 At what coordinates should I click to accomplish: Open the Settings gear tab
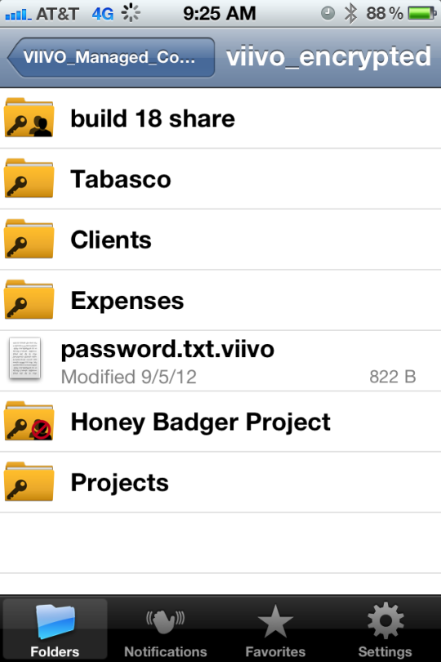pyautogui.click(x=385, y=630)
